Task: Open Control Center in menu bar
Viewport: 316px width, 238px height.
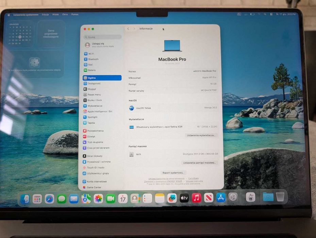Action: tap(271, 14)
